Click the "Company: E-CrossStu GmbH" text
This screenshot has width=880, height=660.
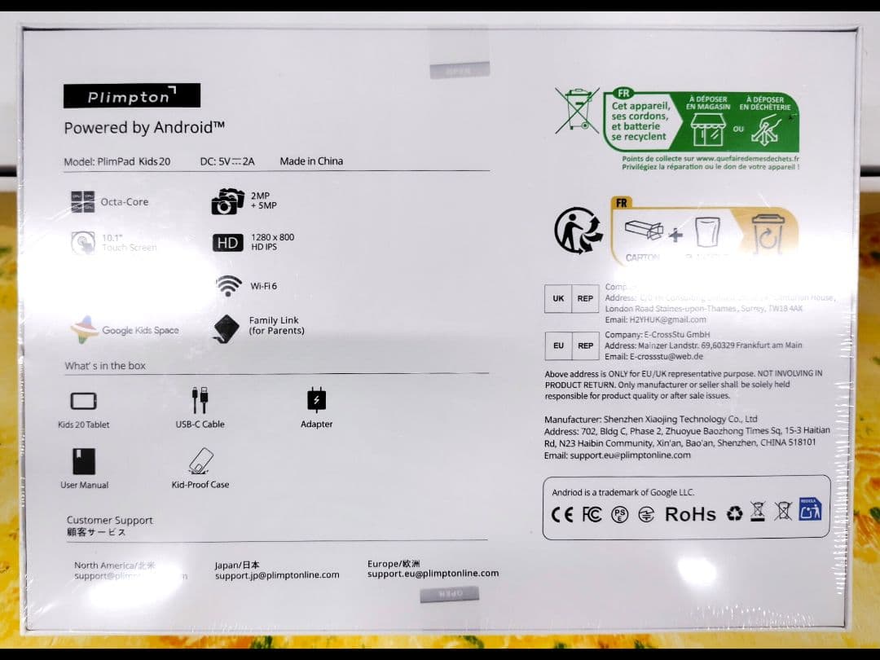[658, 335]
